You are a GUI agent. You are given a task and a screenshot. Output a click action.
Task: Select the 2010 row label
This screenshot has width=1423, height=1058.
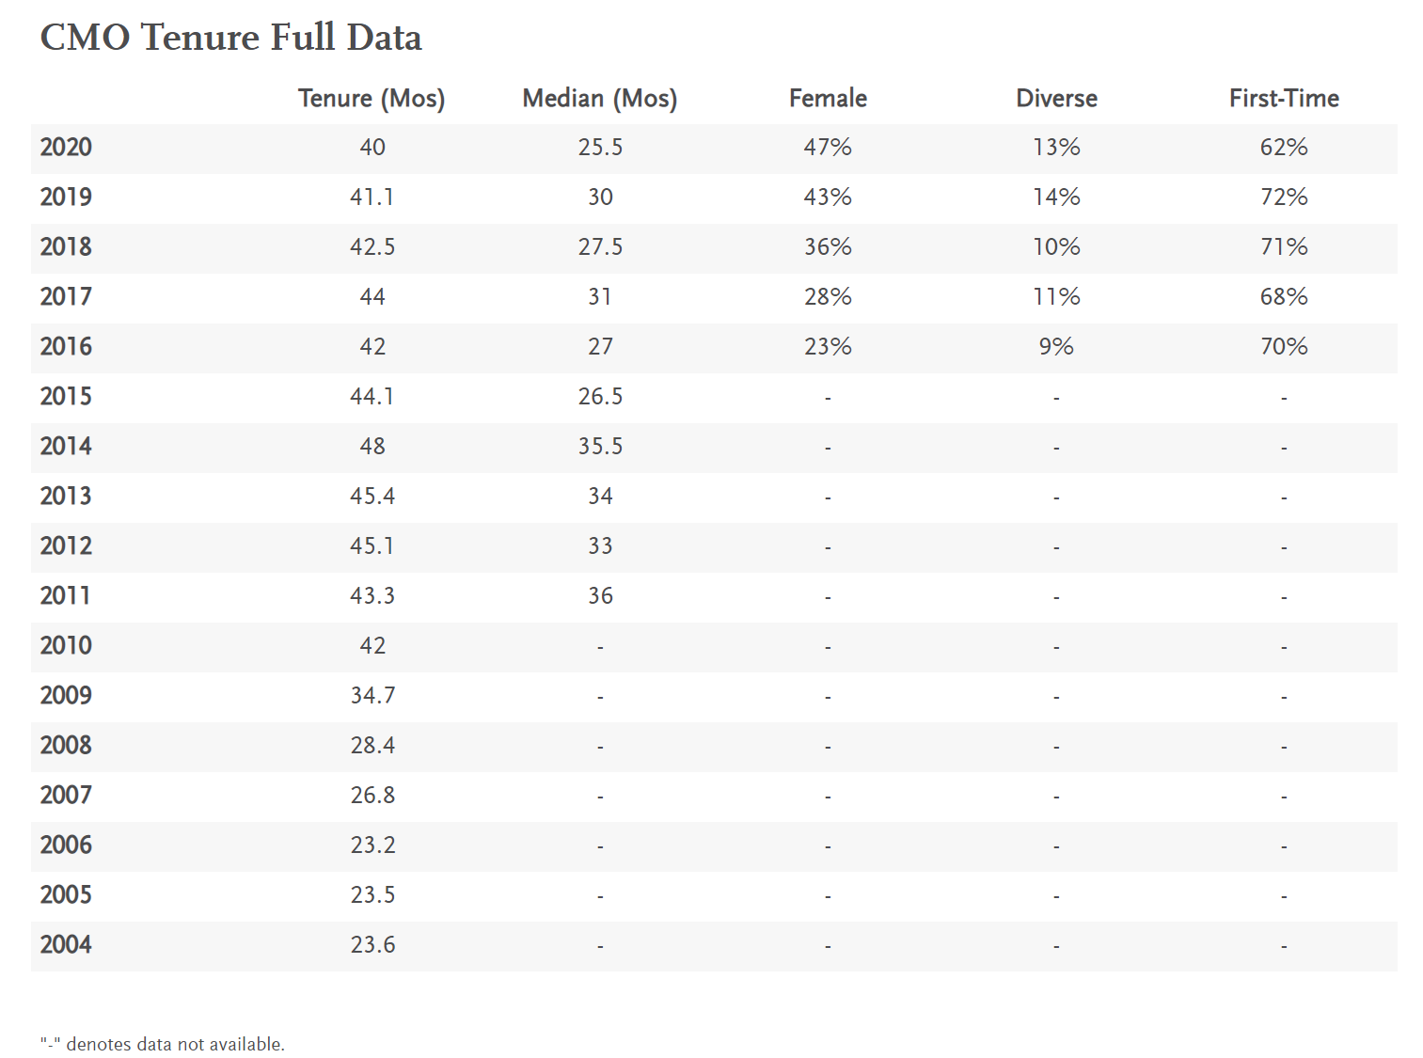coord(66,646)
